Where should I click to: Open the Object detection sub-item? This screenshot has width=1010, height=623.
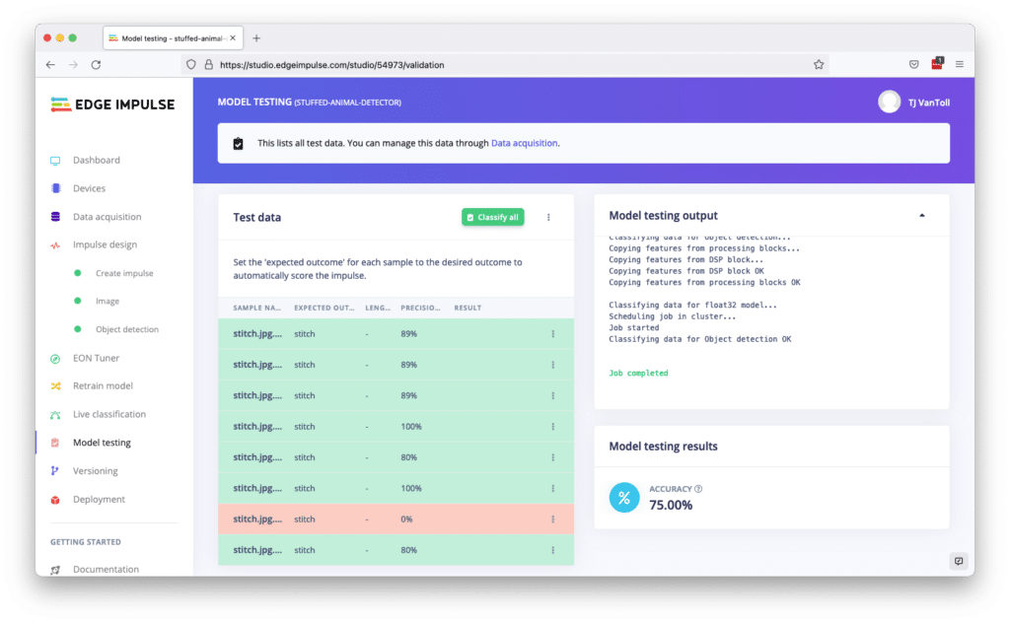[126, 329]
